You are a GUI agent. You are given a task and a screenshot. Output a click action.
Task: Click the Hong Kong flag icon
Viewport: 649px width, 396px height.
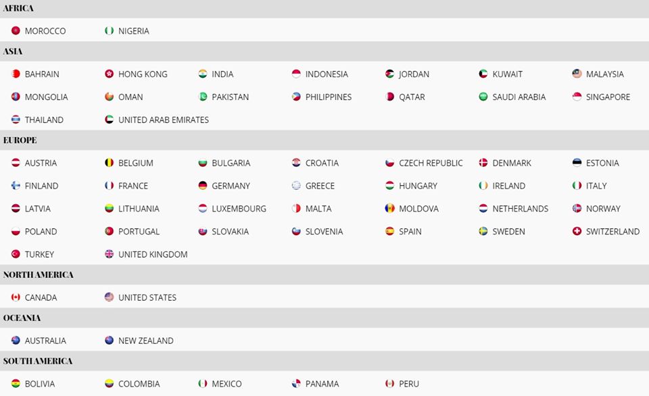pos(110,74)
